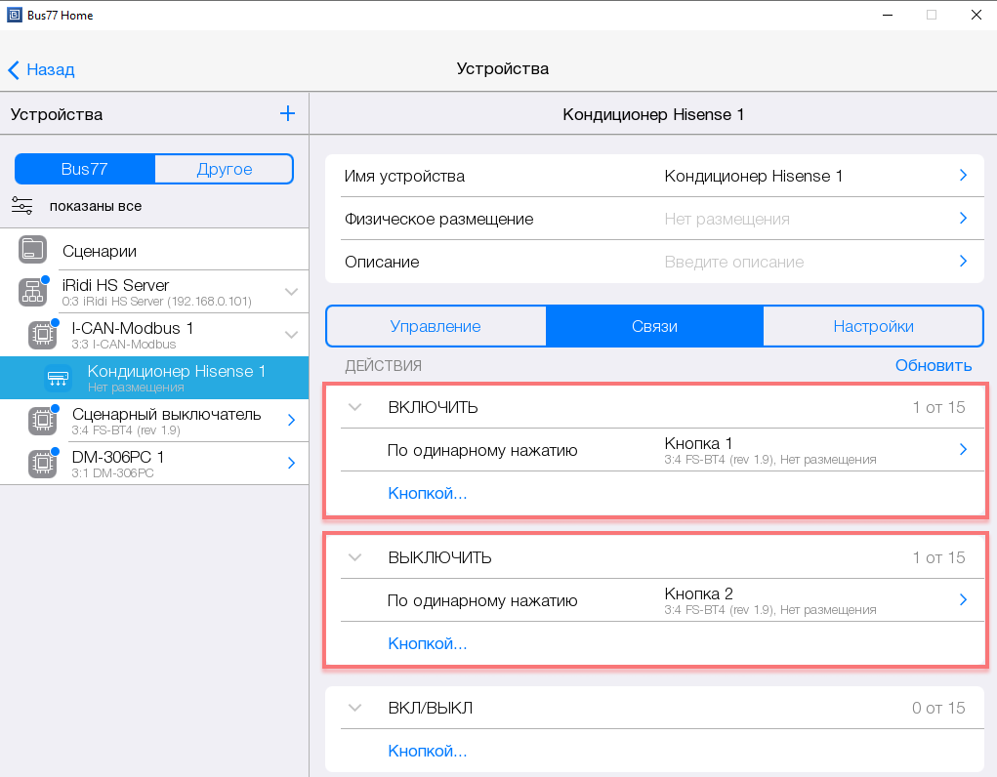
Task: Switch device list to Bus77 segment
Action: [x=84, y=169]
